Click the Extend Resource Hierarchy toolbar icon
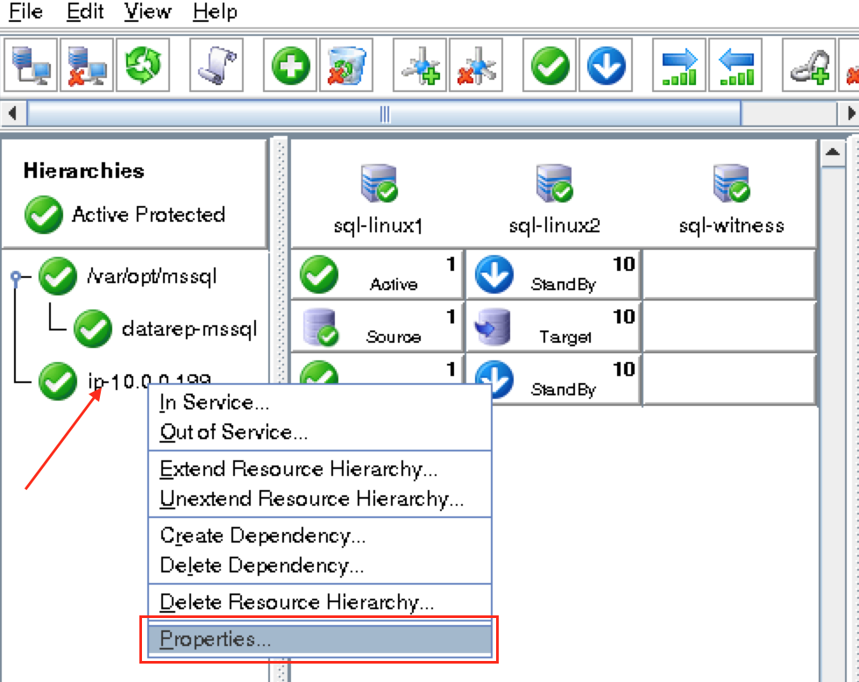 click(679, 65)
